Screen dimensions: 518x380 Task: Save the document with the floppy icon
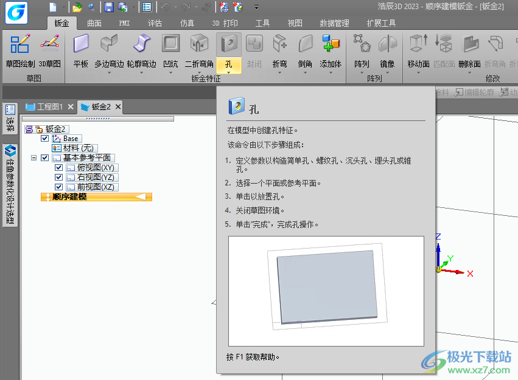tap(109, 7)
